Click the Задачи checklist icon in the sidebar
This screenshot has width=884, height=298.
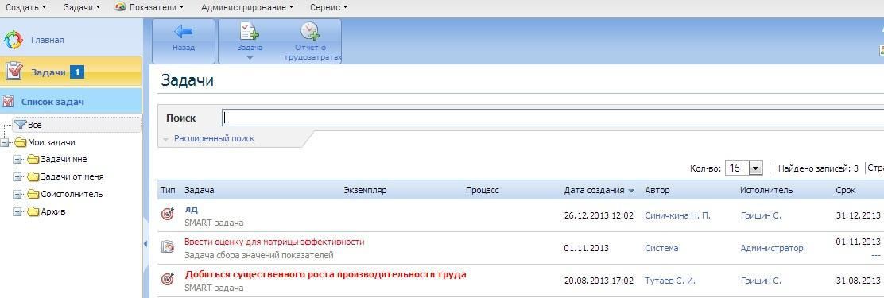14,72
